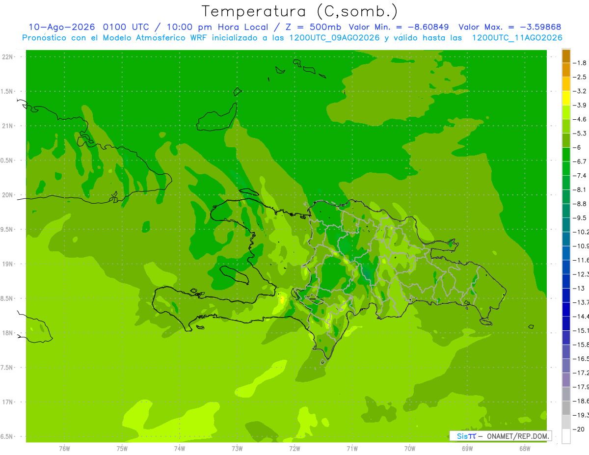
Task: Click the legend value '-2.5'
Action: click(x=580, y=77)
